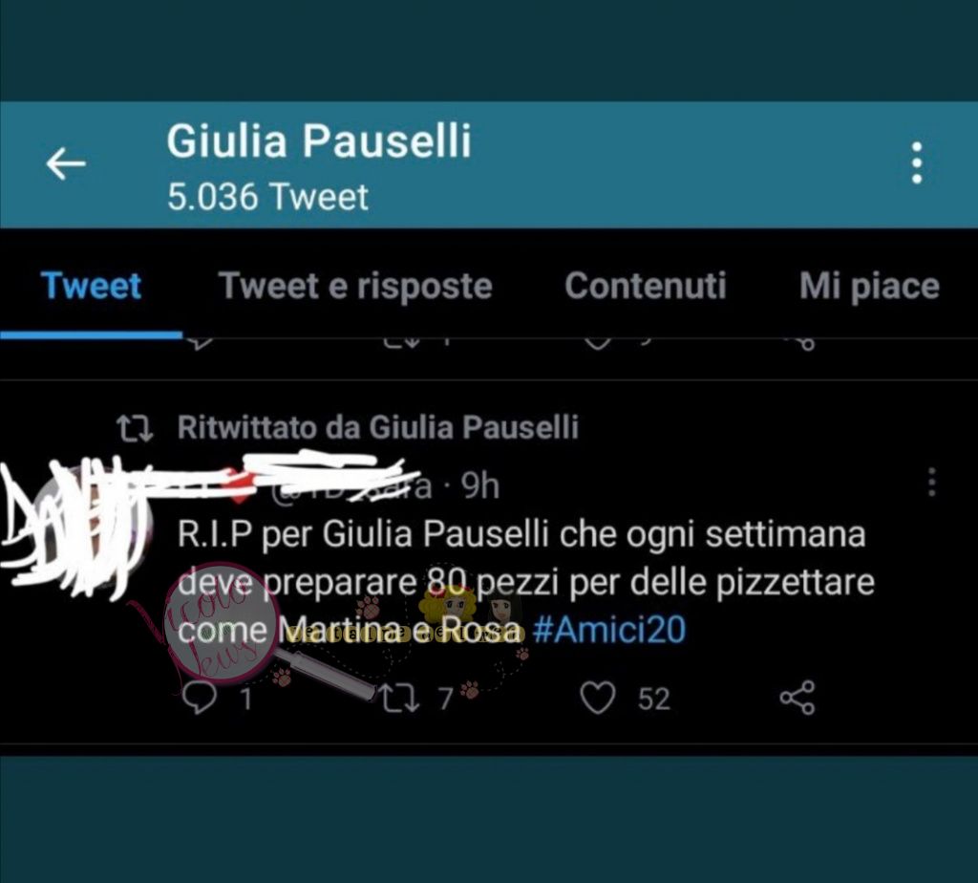Click the Giulia Pauselli header title
The height and width of the screenshot is (883, 978).
point(319,140)
